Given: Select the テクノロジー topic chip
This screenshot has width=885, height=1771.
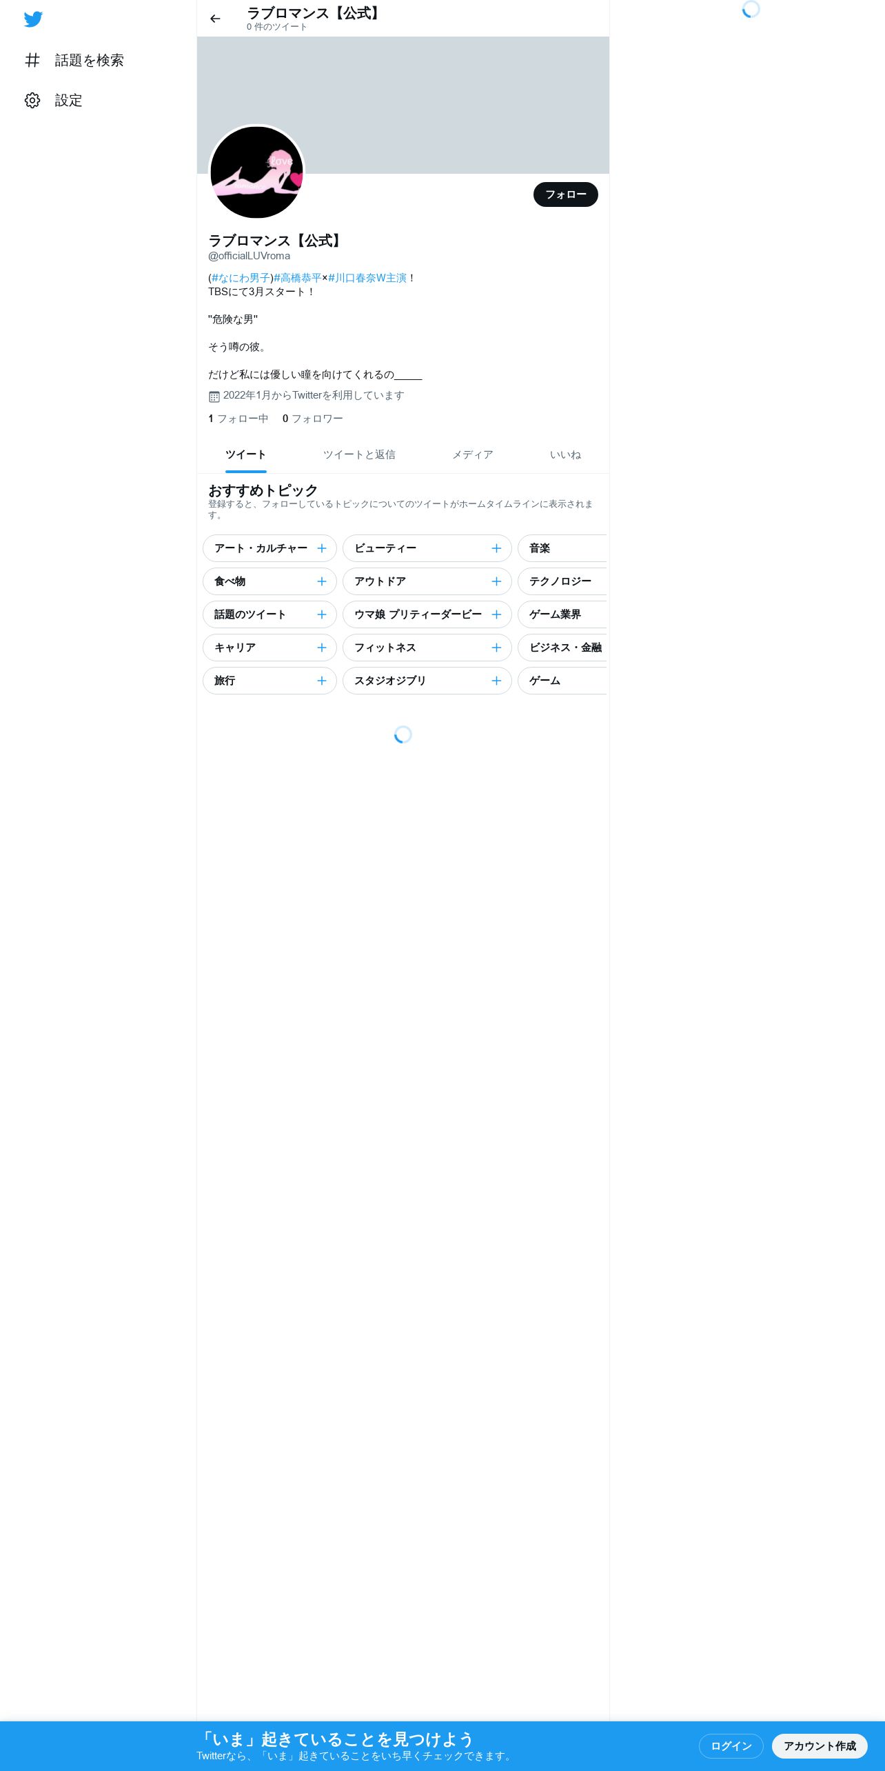Looking at the screenshot, I should (562, 581).
